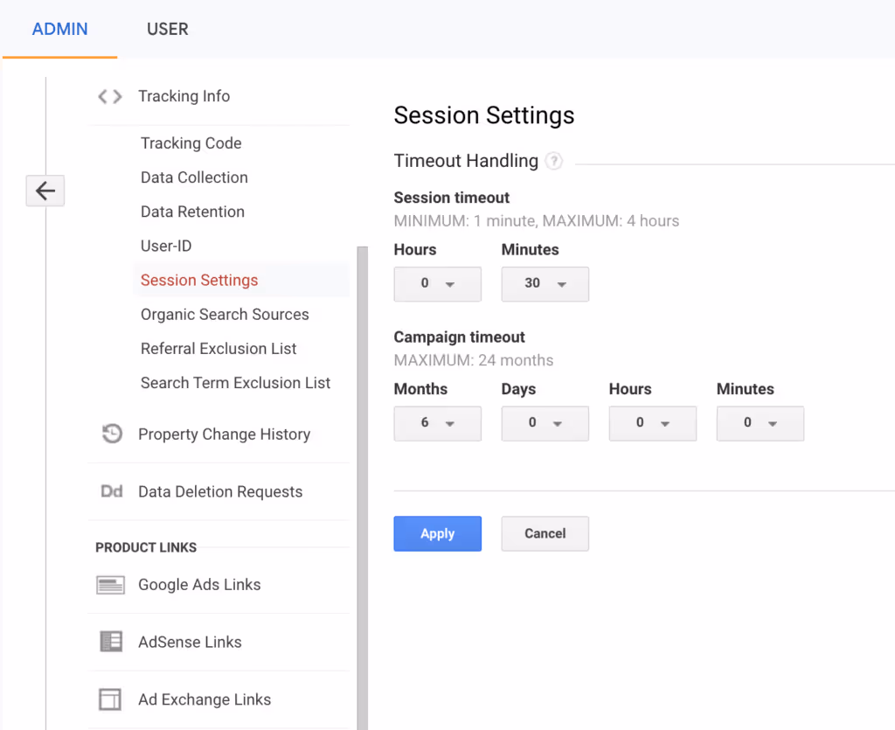Select Tracking Code in sidebar
Image resolution: width=895 pixels, height=730 pixels.
click(191, 143)
